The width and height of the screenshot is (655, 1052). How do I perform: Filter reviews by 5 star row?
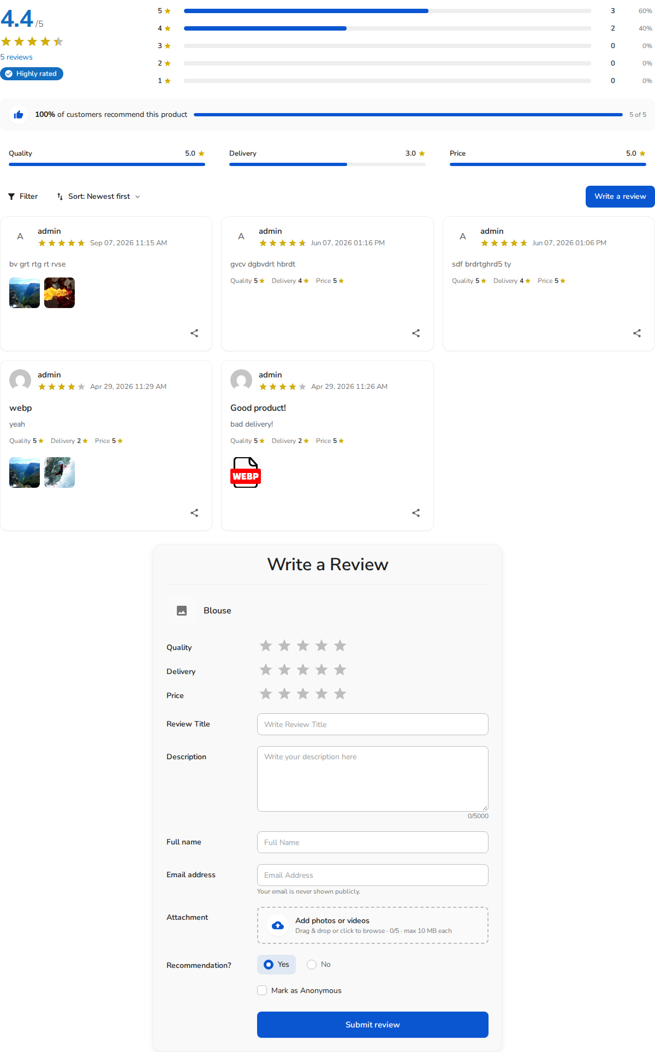click(x=404, y=11)
